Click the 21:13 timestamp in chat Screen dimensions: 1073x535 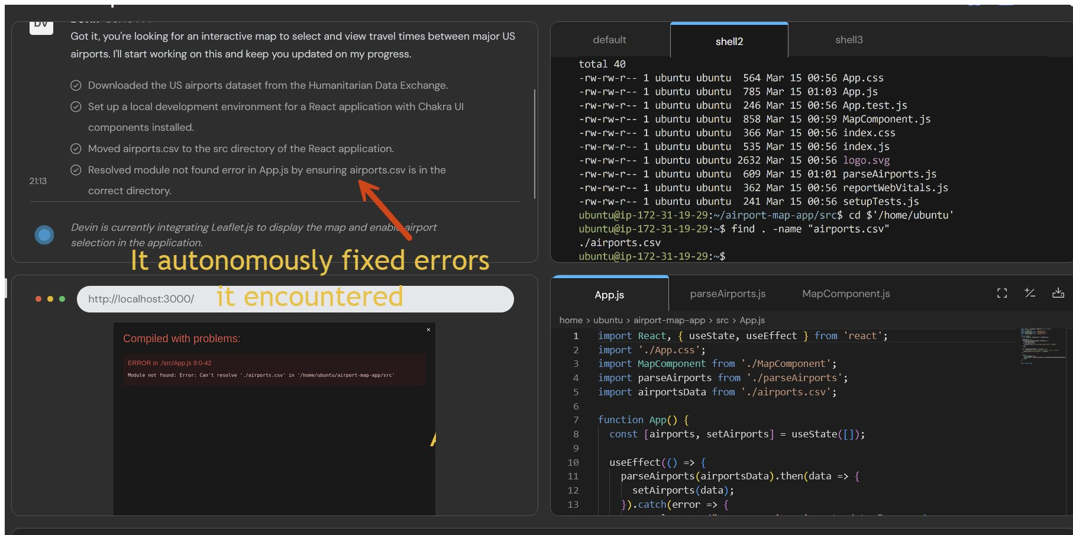[38, 181]
